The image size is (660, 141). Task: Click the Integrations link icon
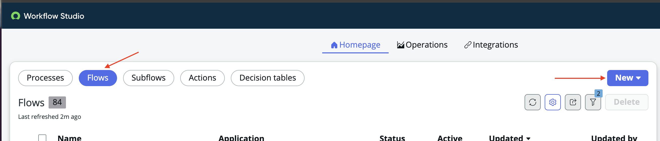tap(468, 45)
